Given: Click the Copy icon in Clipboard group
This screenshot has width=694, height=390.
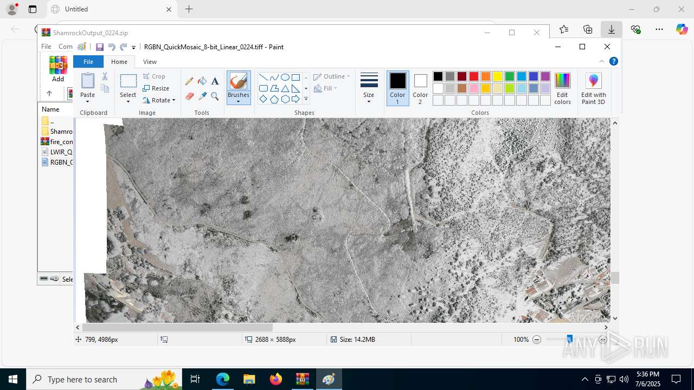Looking at the screenshot, I should pos(105,89).
